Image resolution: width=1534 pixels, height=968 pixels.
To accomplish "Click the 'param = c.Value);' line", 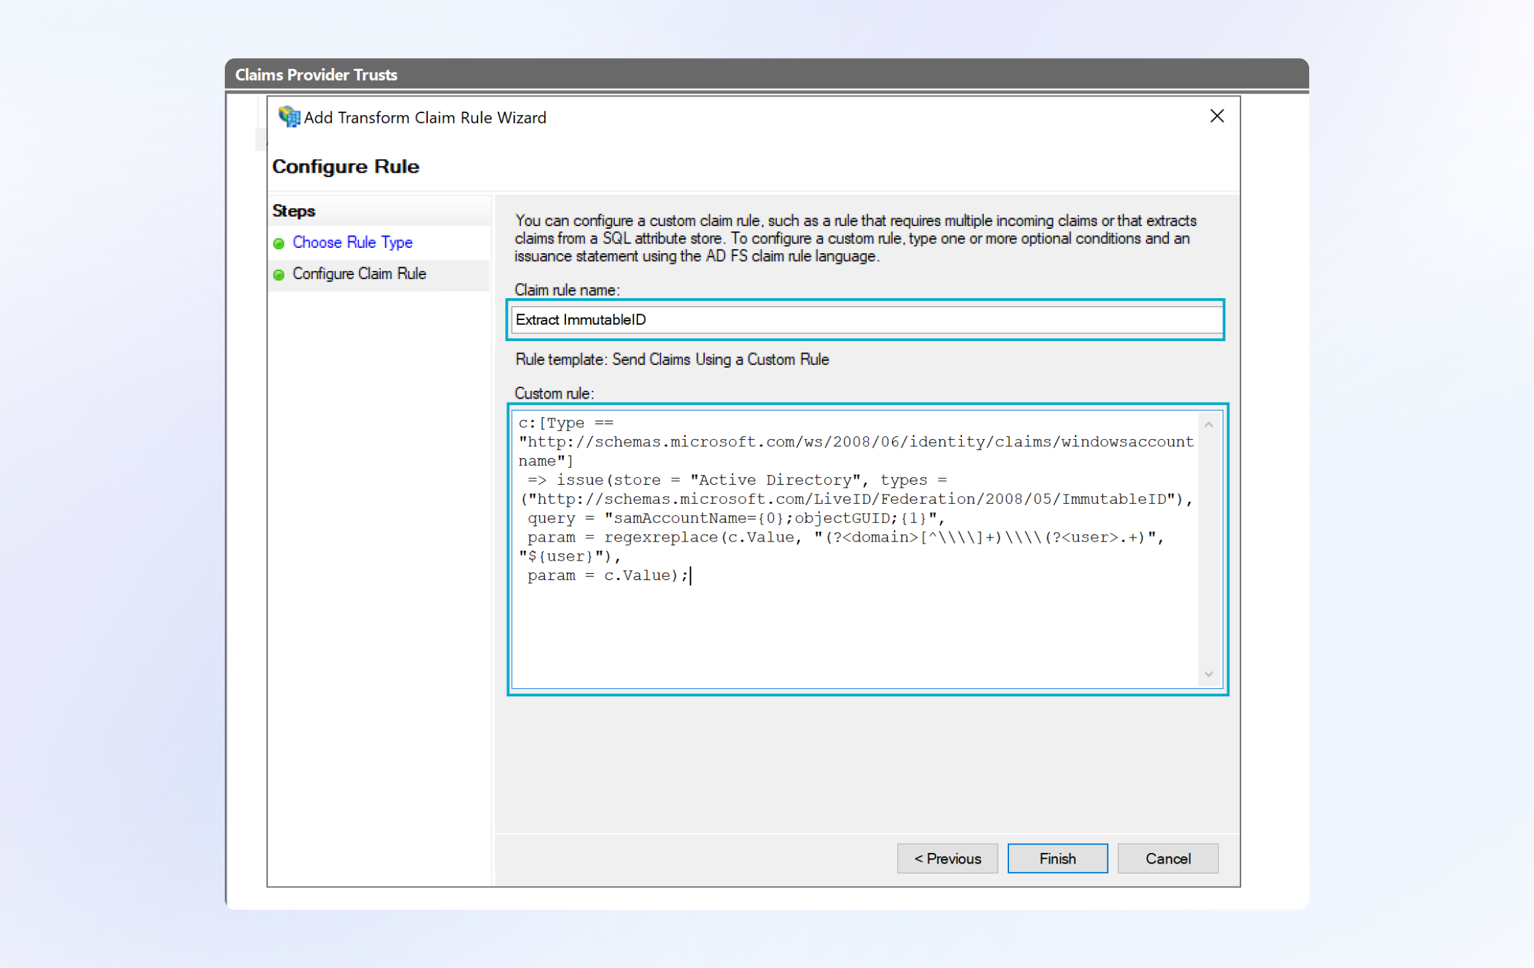I will point(608,576).
